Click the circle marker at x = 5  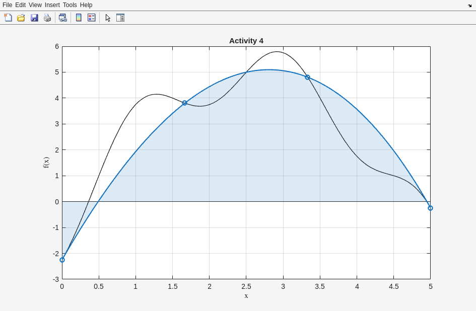click(x=430, y=208)
